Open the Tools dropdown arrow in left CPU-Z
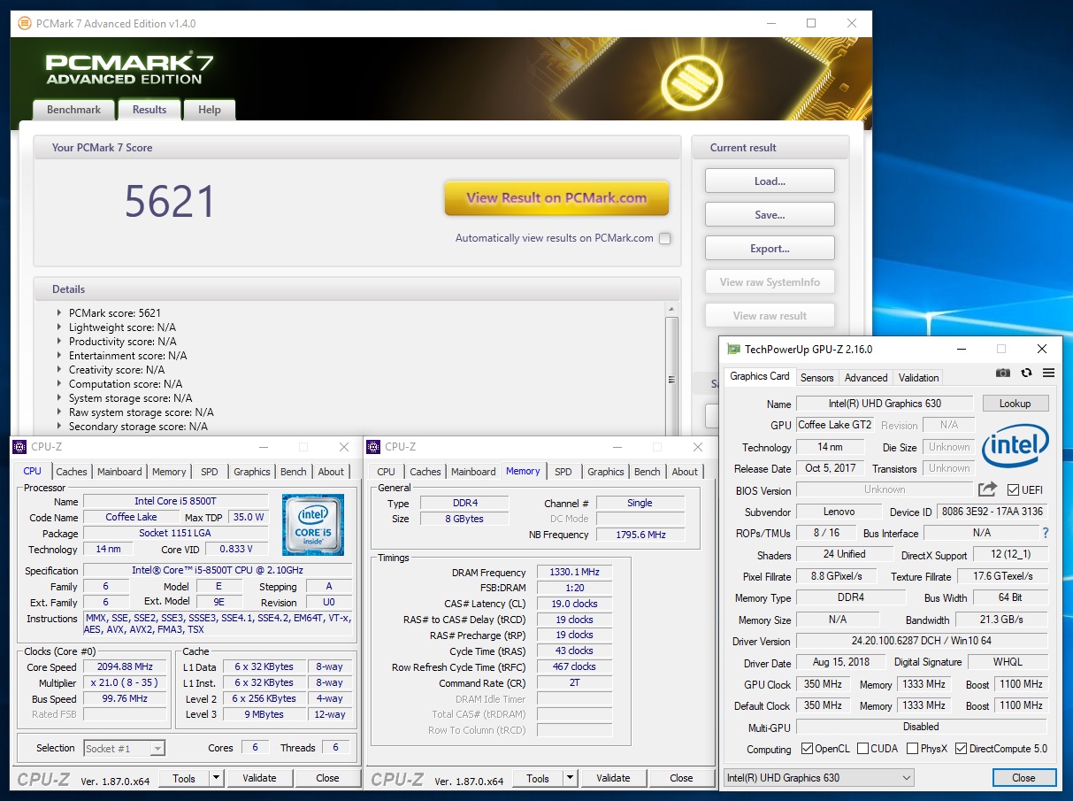The image size is (1073, 801). coord(216,778)
